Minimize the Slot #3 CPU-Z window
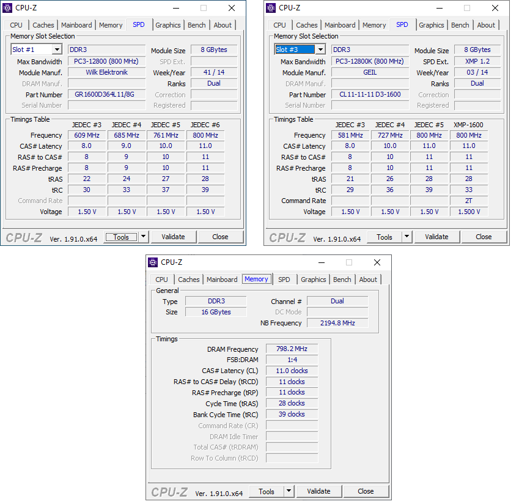This screenshot has height=504, width=519. 440,9
